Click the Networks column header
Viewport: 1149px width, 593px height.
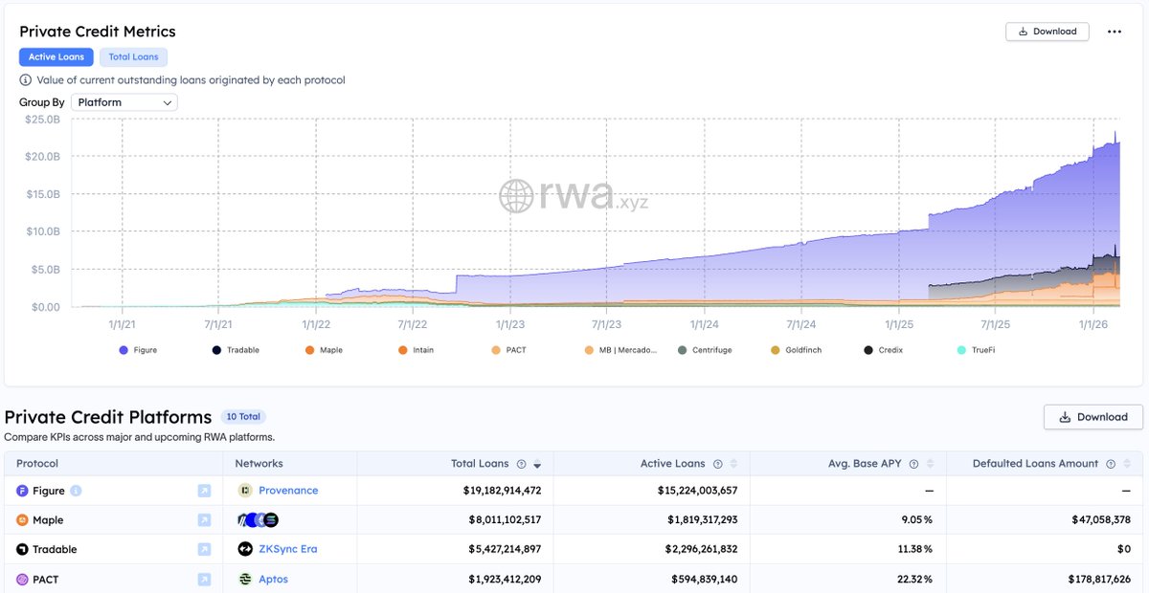tap(259, 464)
